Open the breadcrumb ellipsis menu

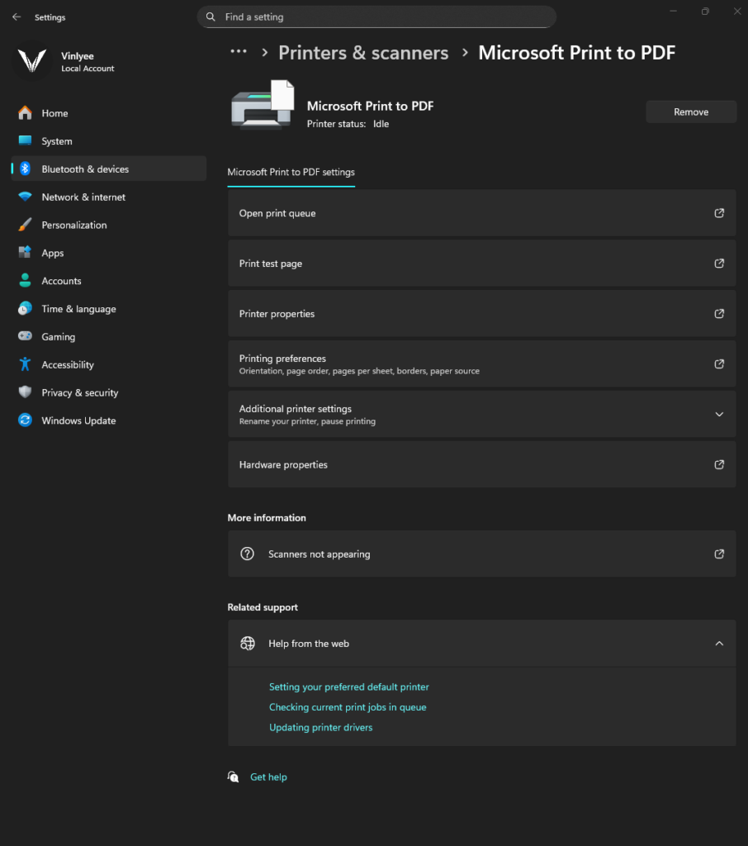(x=239, y=52)
